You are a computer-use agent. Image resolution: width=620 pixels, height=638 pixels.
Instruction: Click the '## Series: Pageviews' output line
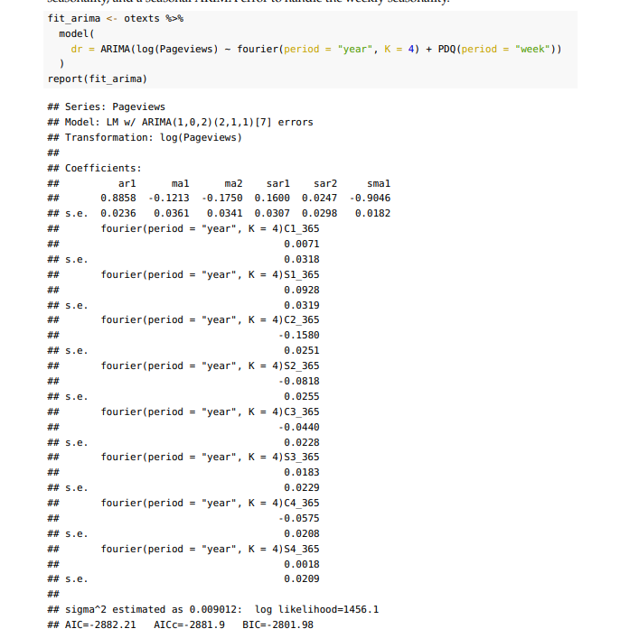point(107,107)
